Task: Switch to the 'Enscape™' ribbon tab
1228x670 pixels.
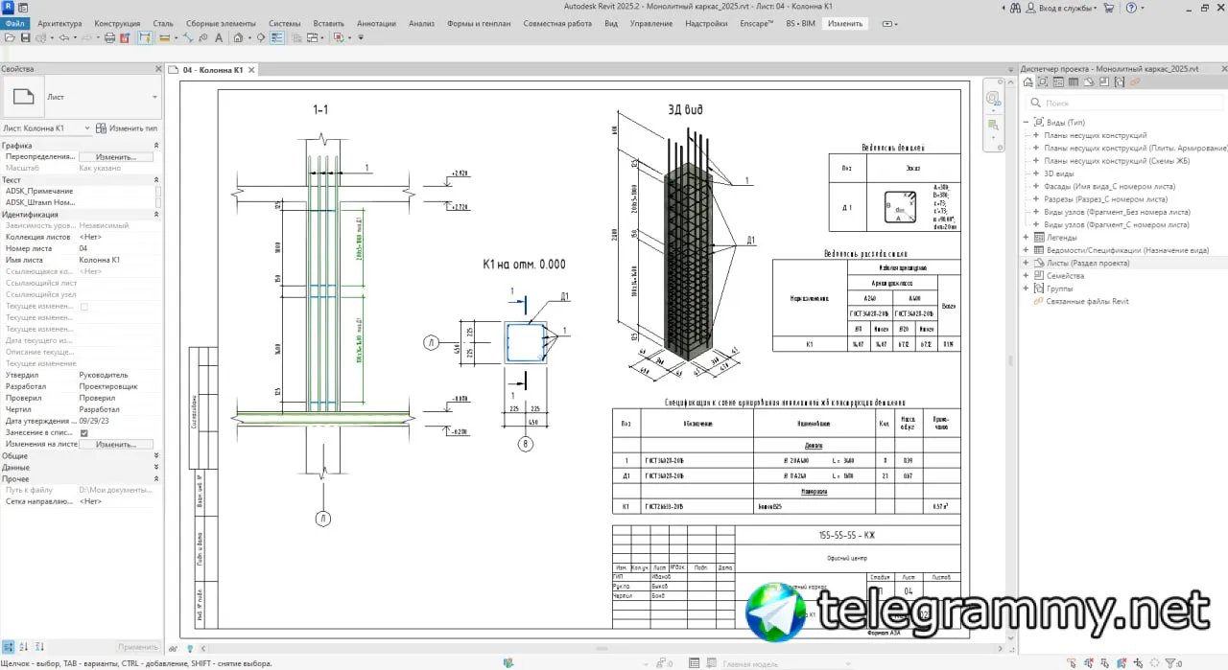Action: [x=756, y=23]
